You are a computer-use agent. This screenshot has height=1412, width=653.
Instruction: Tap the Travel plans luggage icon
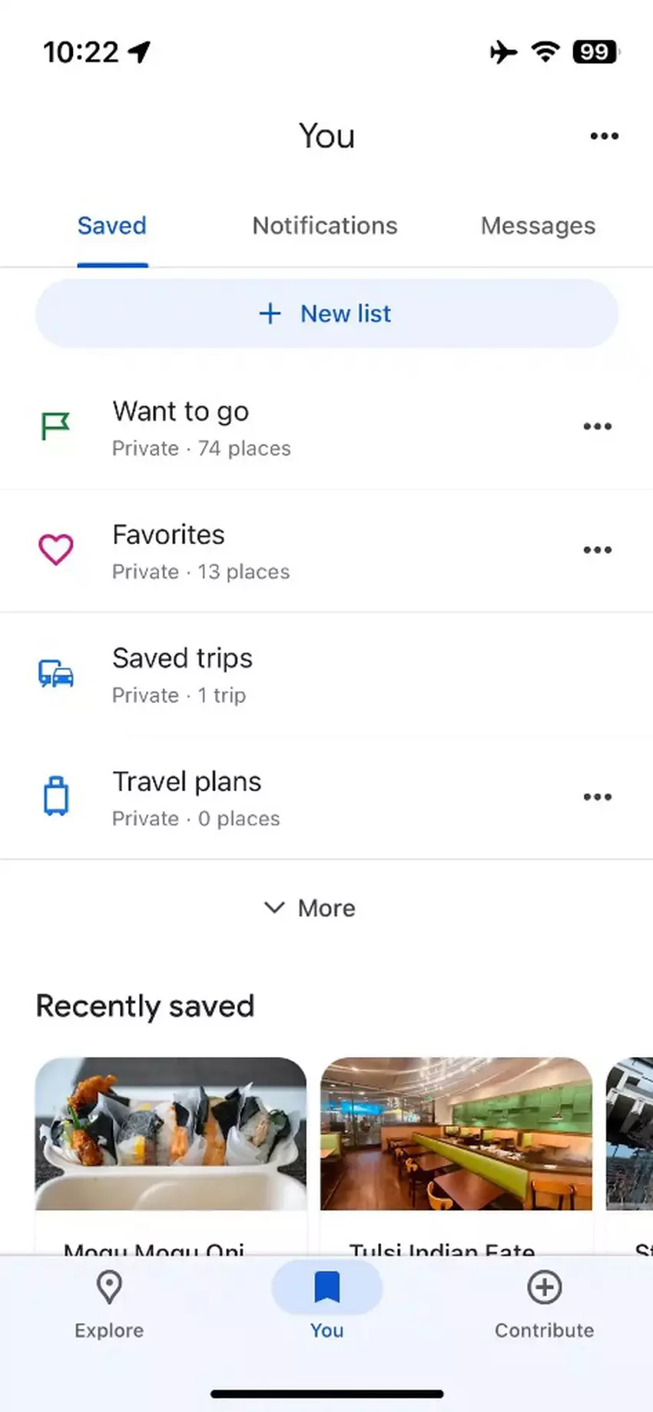click(x=56, y=796)
